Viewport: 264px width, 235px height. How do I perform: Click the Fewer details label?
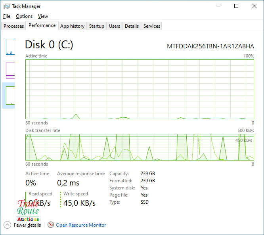(27, 225)
